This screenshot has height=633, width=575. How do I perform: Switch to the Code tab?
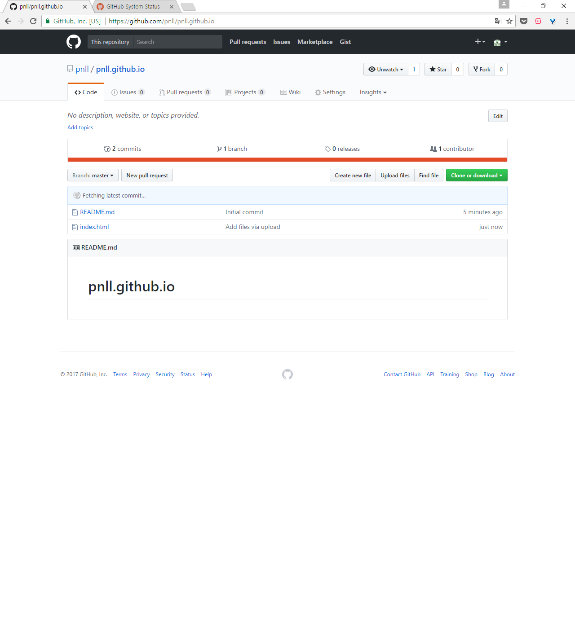point(86,92)
